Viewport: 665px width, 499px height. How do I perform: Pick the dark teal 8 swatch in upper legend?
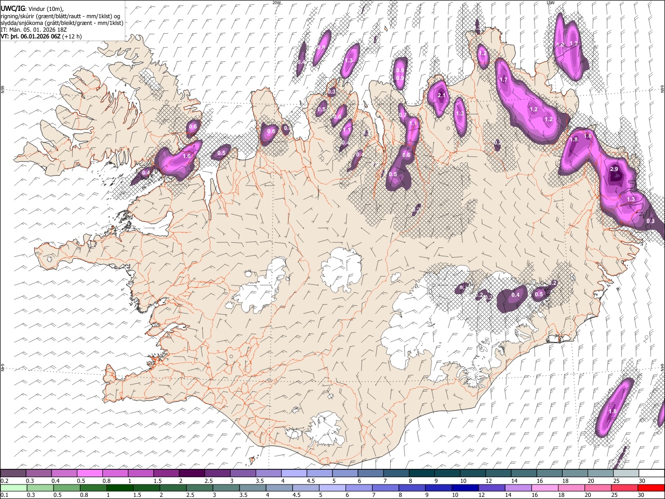422,473
